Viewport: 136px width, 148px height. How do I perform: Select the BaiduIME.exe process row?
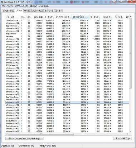coord(67,121)
